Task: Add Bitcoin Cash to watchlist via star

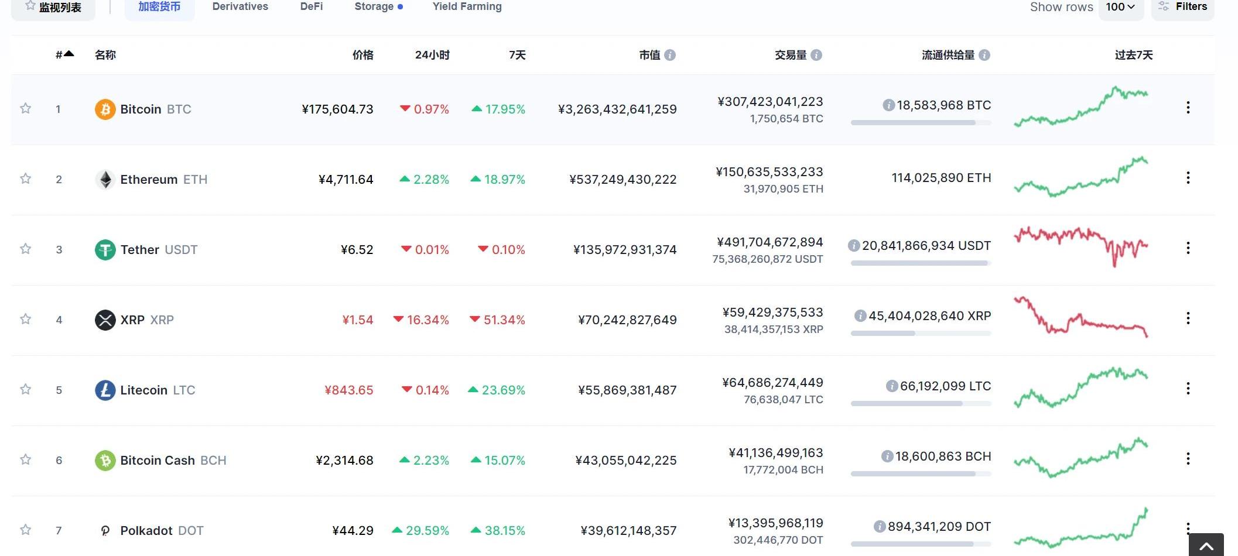Action: point(25,459)
